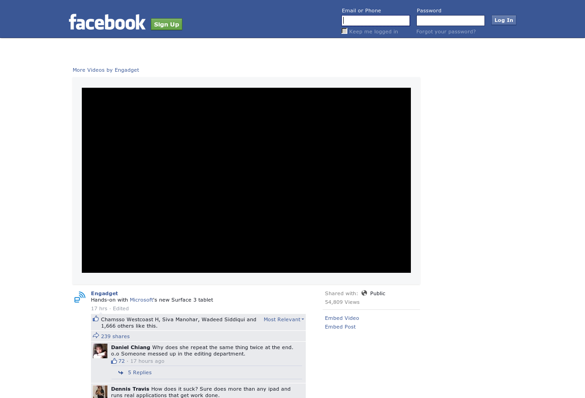Viewport: 585px width, 398px height.
Task: Open the 17 hours ago comment timestamp
Action: [x=147, y=361]
